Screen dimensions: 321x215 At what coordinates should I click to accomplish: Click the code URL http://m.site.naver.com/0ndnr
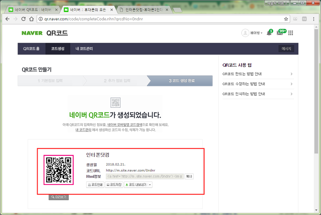coord(130,170)
